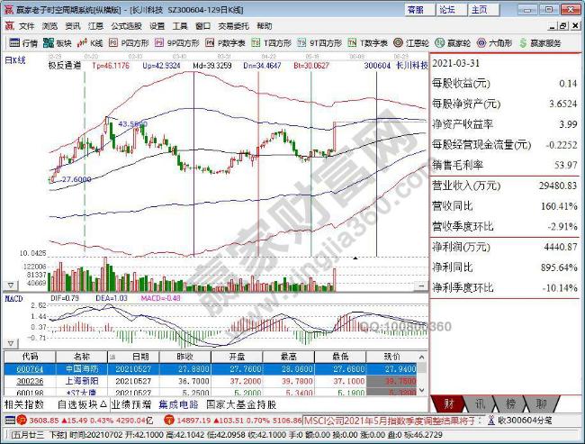Screen dimensions: 585x444
Task: Click the hourglass icon beside 收300604分笔
Action: click(491, 420)
